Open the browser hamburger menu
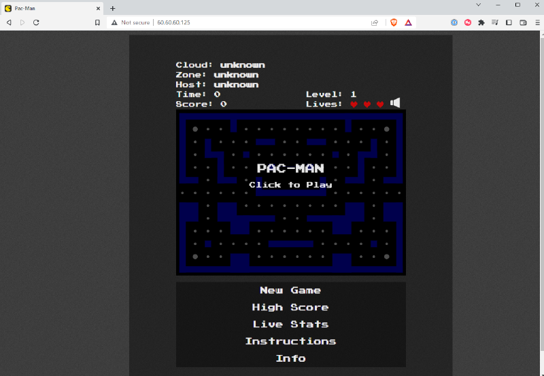 (x=537, y=22)
